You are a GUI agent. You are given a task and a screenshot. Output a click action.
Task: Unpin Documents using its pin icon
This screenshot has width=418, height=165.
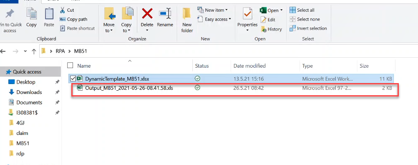point(57,102)
